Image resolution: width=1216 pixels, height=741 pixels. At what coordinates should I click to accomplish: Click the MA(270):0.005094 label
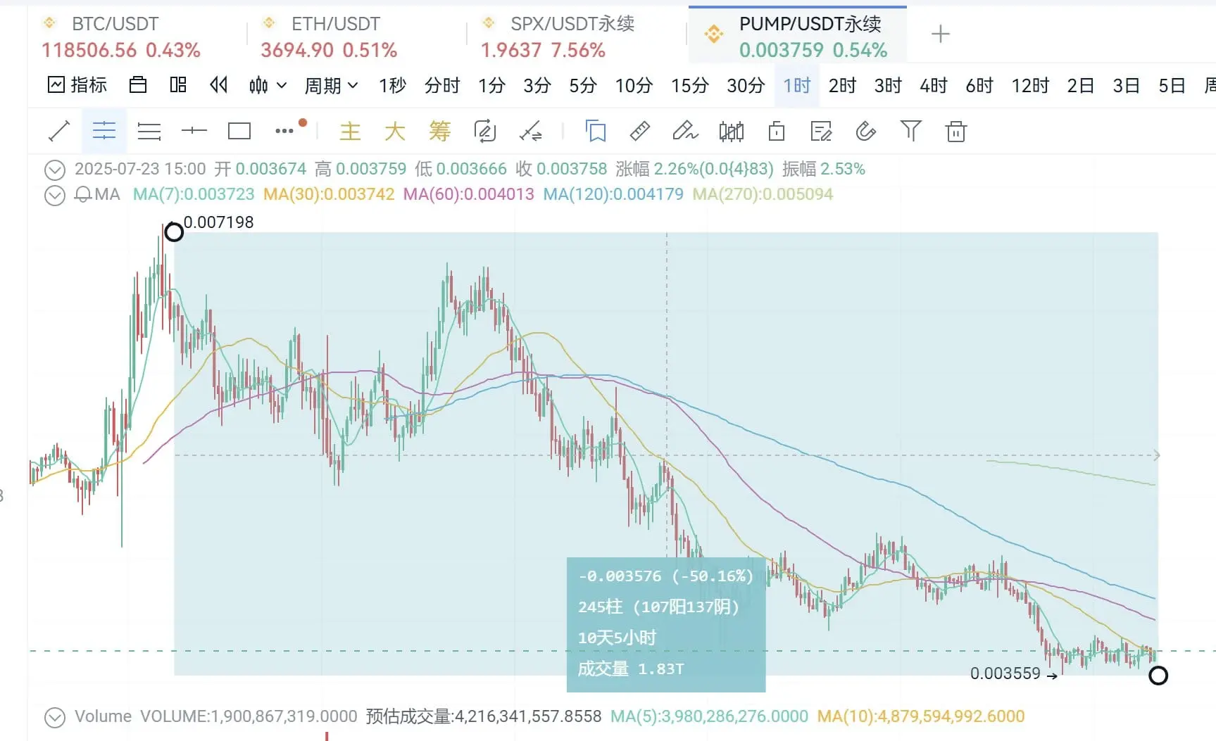(x=763, y=194)
